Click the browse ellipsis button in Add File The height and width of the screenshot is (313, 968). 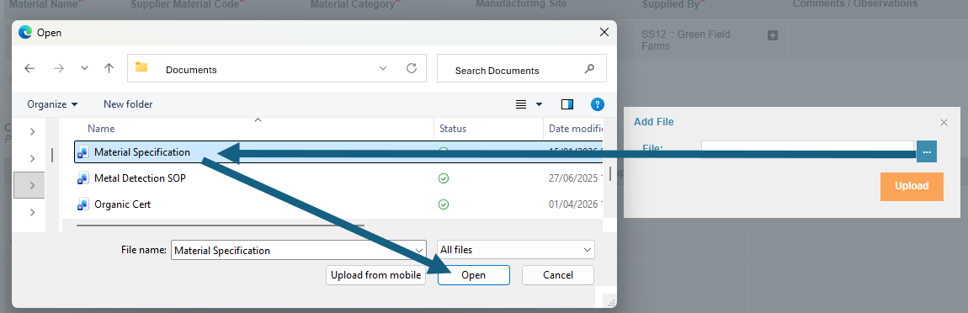click(x=927, y=151)
